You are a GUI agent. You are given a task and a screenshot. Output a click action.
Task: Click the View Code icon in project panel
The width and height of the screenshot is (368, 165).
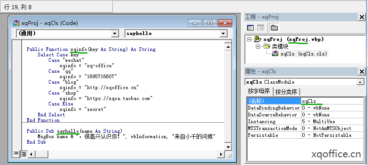[x=250, y=28]
